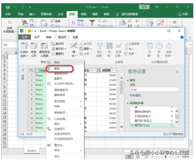
Task: Select the 展开的"自定义" applied step
Action: [153, 121]
